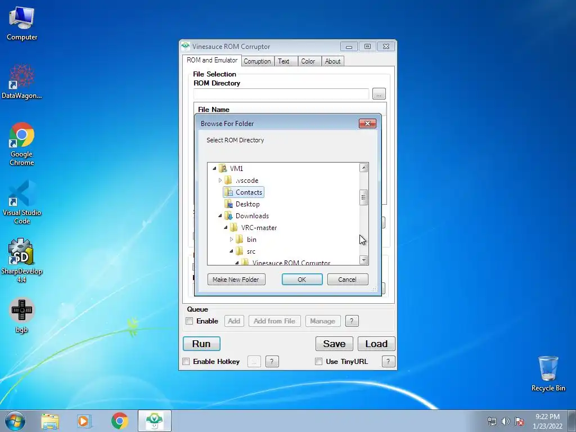Toggle the Enable Hotkey checkbox
Image resolution: width=576 pixels, height=432 pixels.
(186, 361)
